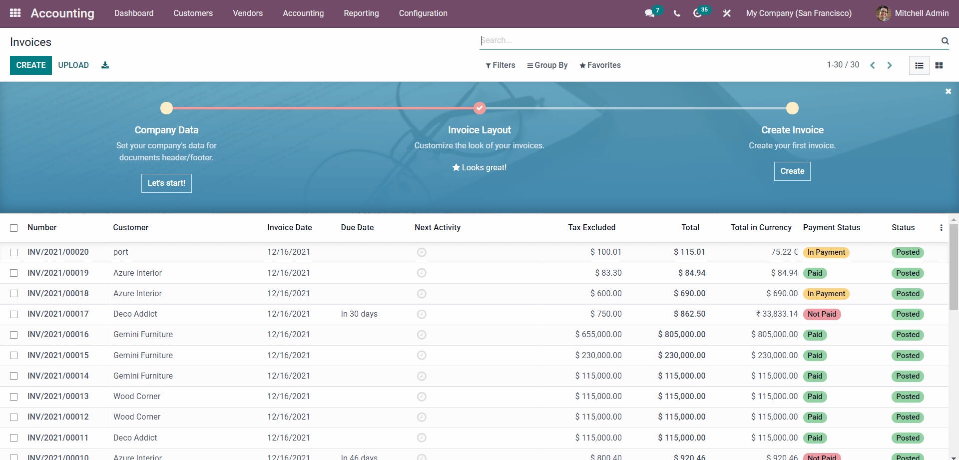Image resolution: width=959 pixels, height=460 pixels.
Task: Click the download icon next to Upload
Action: [x=105, y=65]
